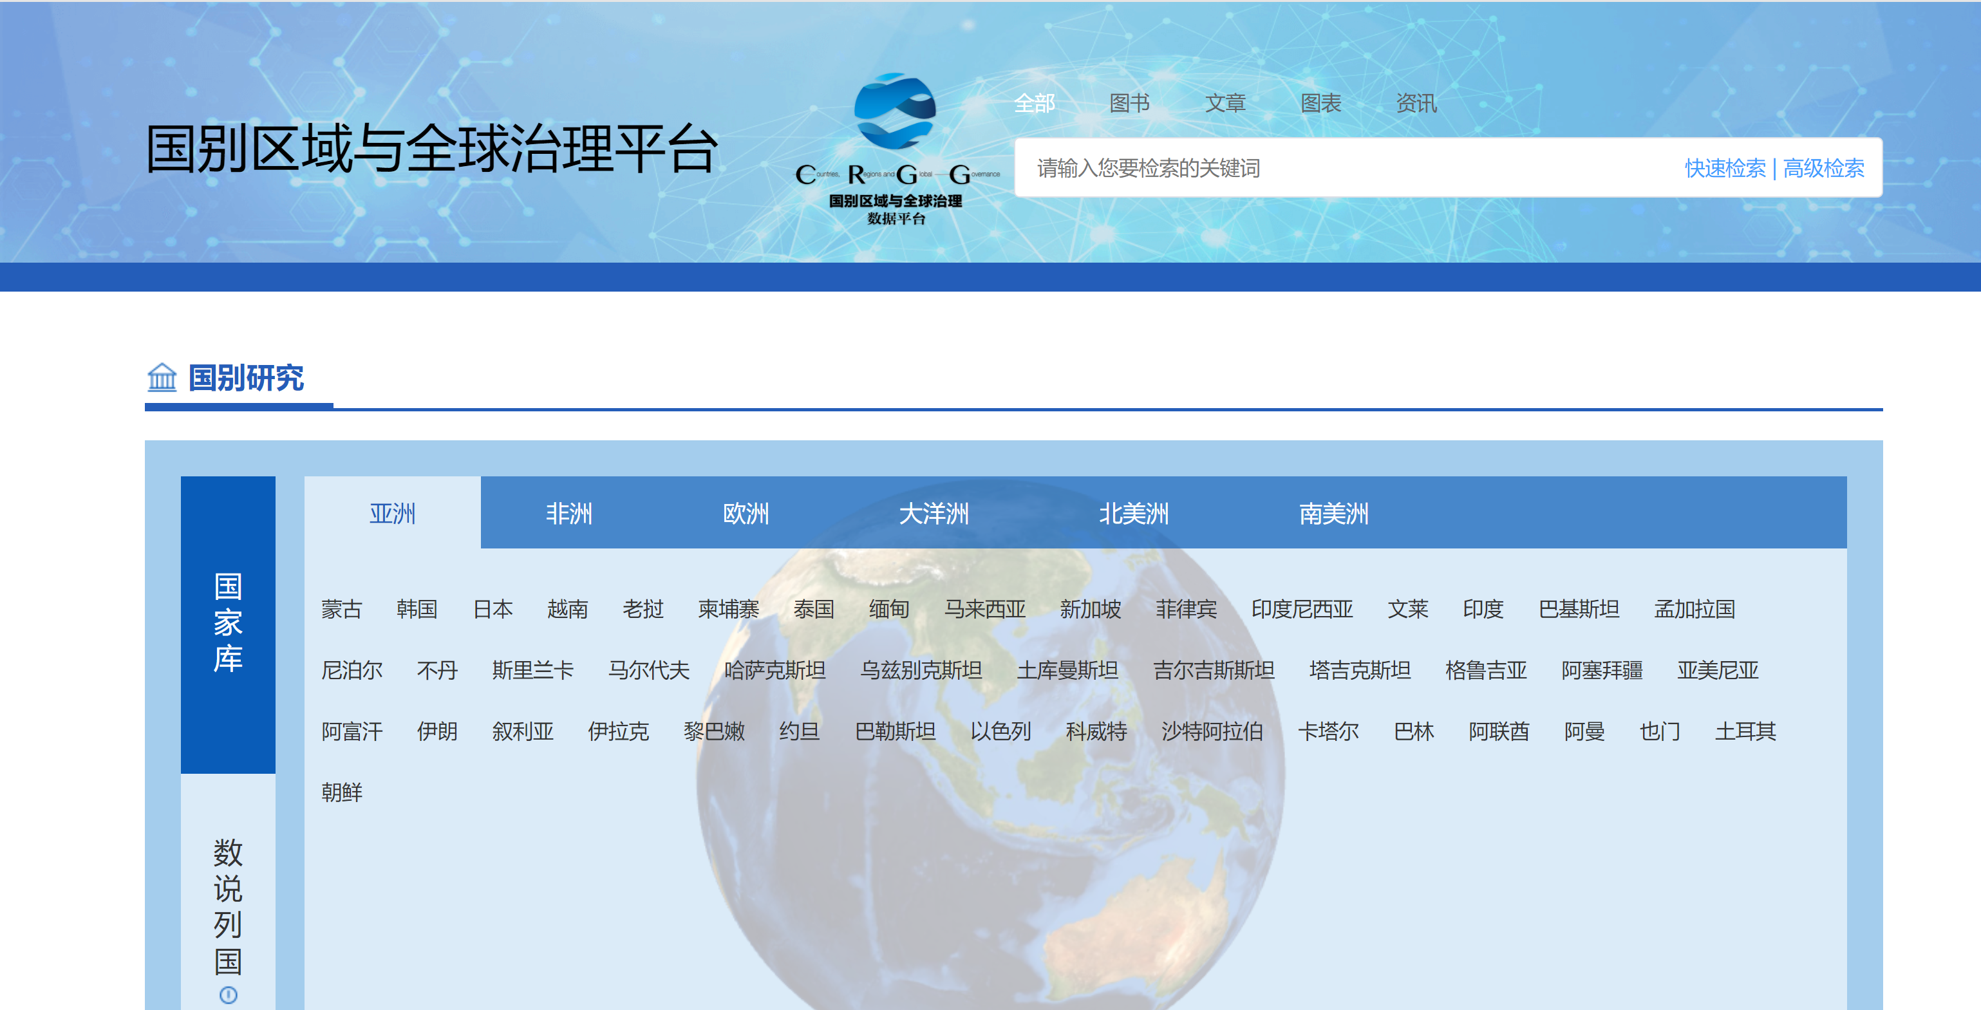The width and height of the screenshot is (1981, 1010).
Task: Click the 数说列国 circular info icon
Action: coord(229,995)
